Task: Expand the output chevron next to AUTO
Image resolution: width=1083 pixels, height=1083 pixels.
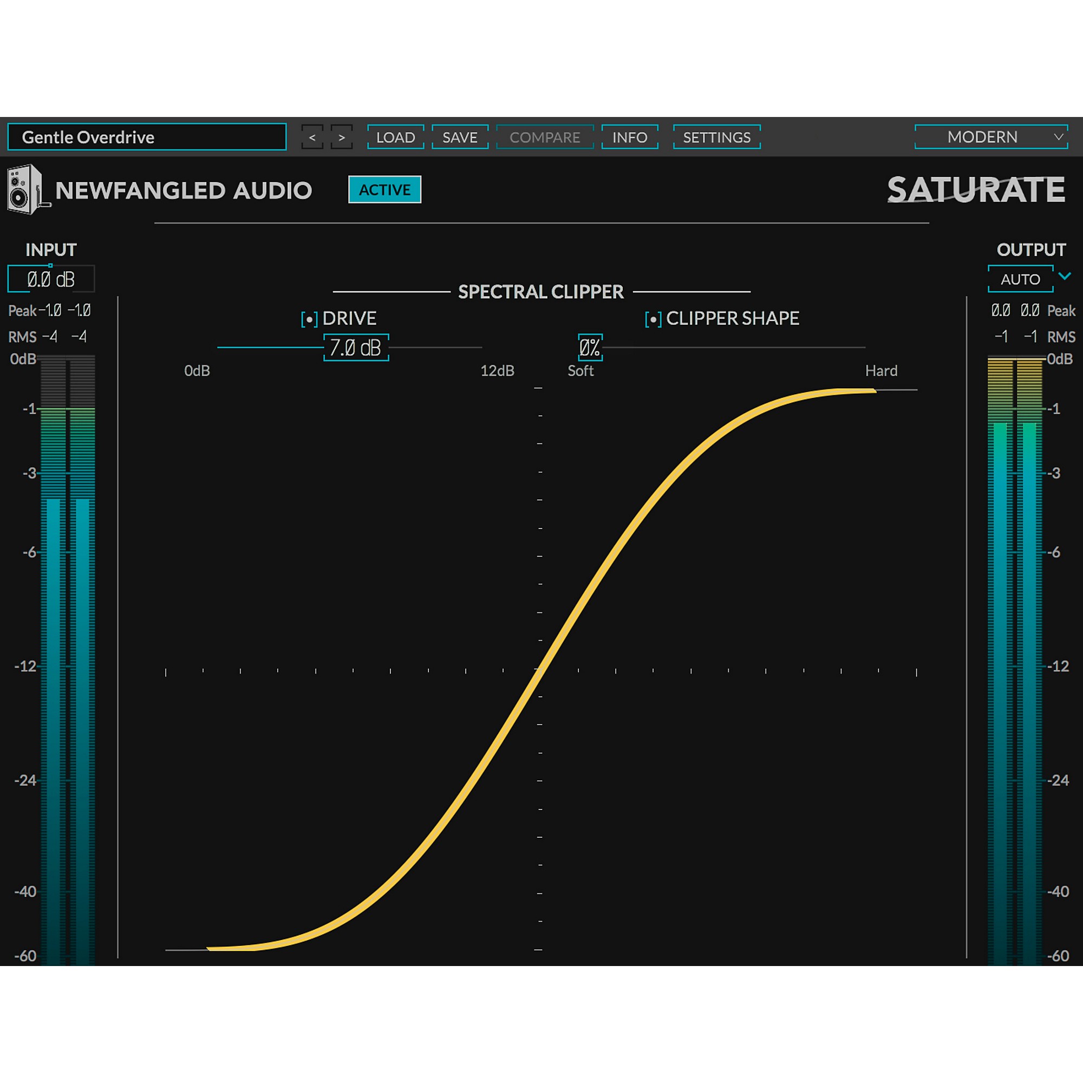Action: [x=1065, y=276]
